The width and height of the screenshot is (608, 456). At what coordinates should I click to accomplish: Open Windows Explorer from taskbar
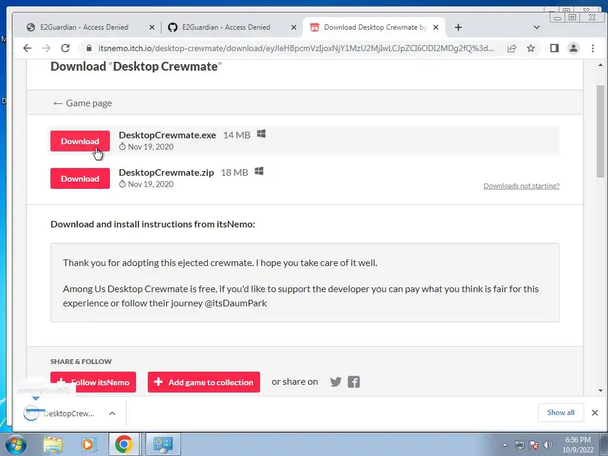point(53,444)
